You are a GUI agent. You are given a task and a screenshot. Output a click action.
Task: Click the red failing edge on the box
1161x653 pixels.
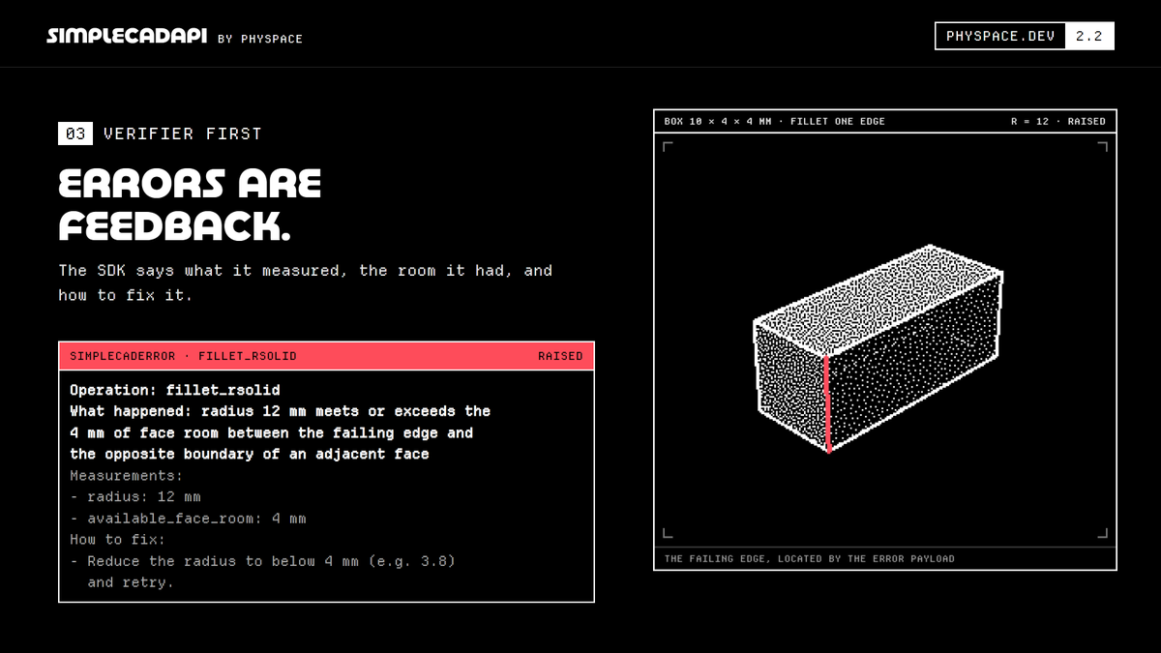pos(827,403)
